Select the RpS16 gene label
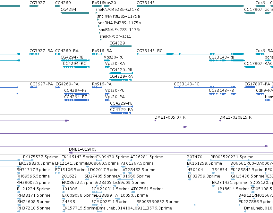The width and height of the screenshot is (273, 213). 98,3
